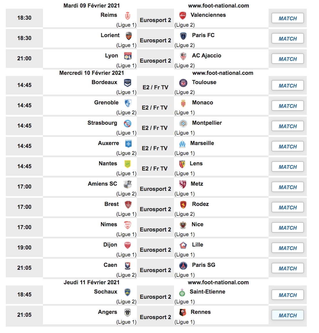Click the Marseille club logo
Image resolution: width=319 pixels, height=333 pixels.
point(182,144)
